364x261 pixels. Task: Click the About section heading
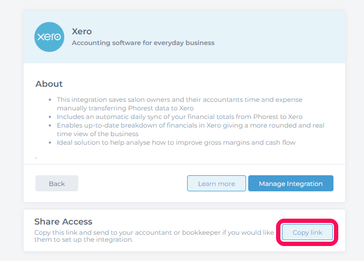pyautogui.click(x=49, y=84)
